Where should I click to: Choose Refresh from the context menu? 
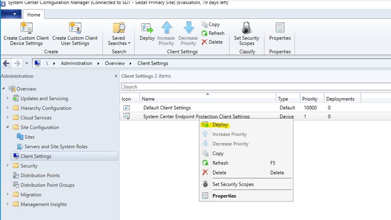pos(246,163)
